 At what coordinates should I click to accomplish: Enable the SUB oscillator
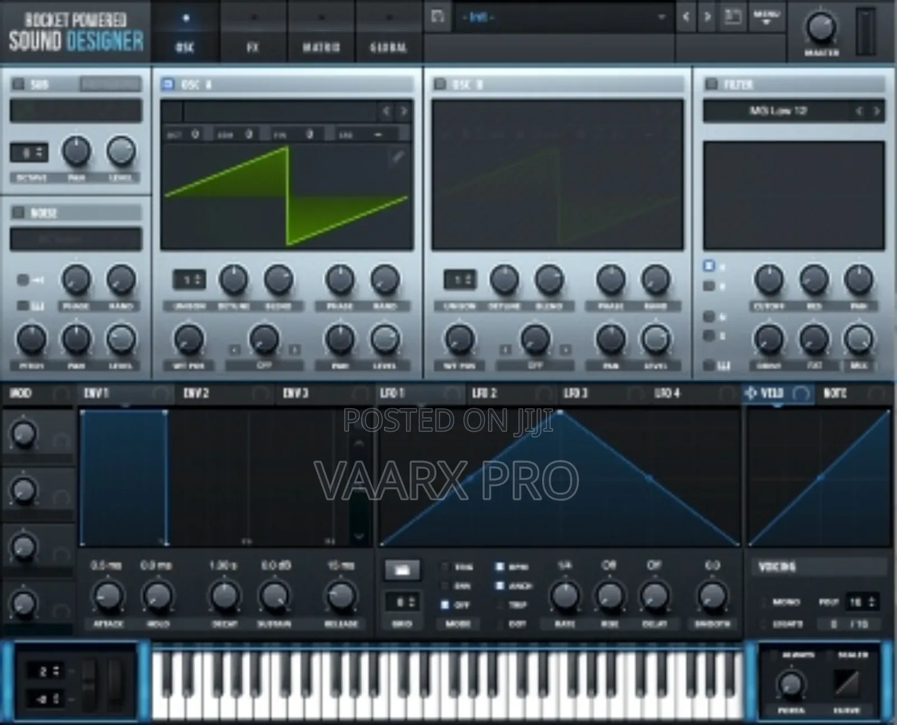[19, 84]
